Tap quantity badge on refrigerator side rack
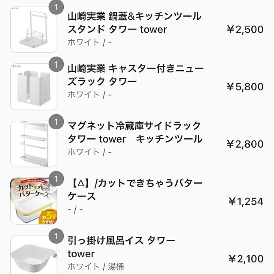 (x=56, y=122)
